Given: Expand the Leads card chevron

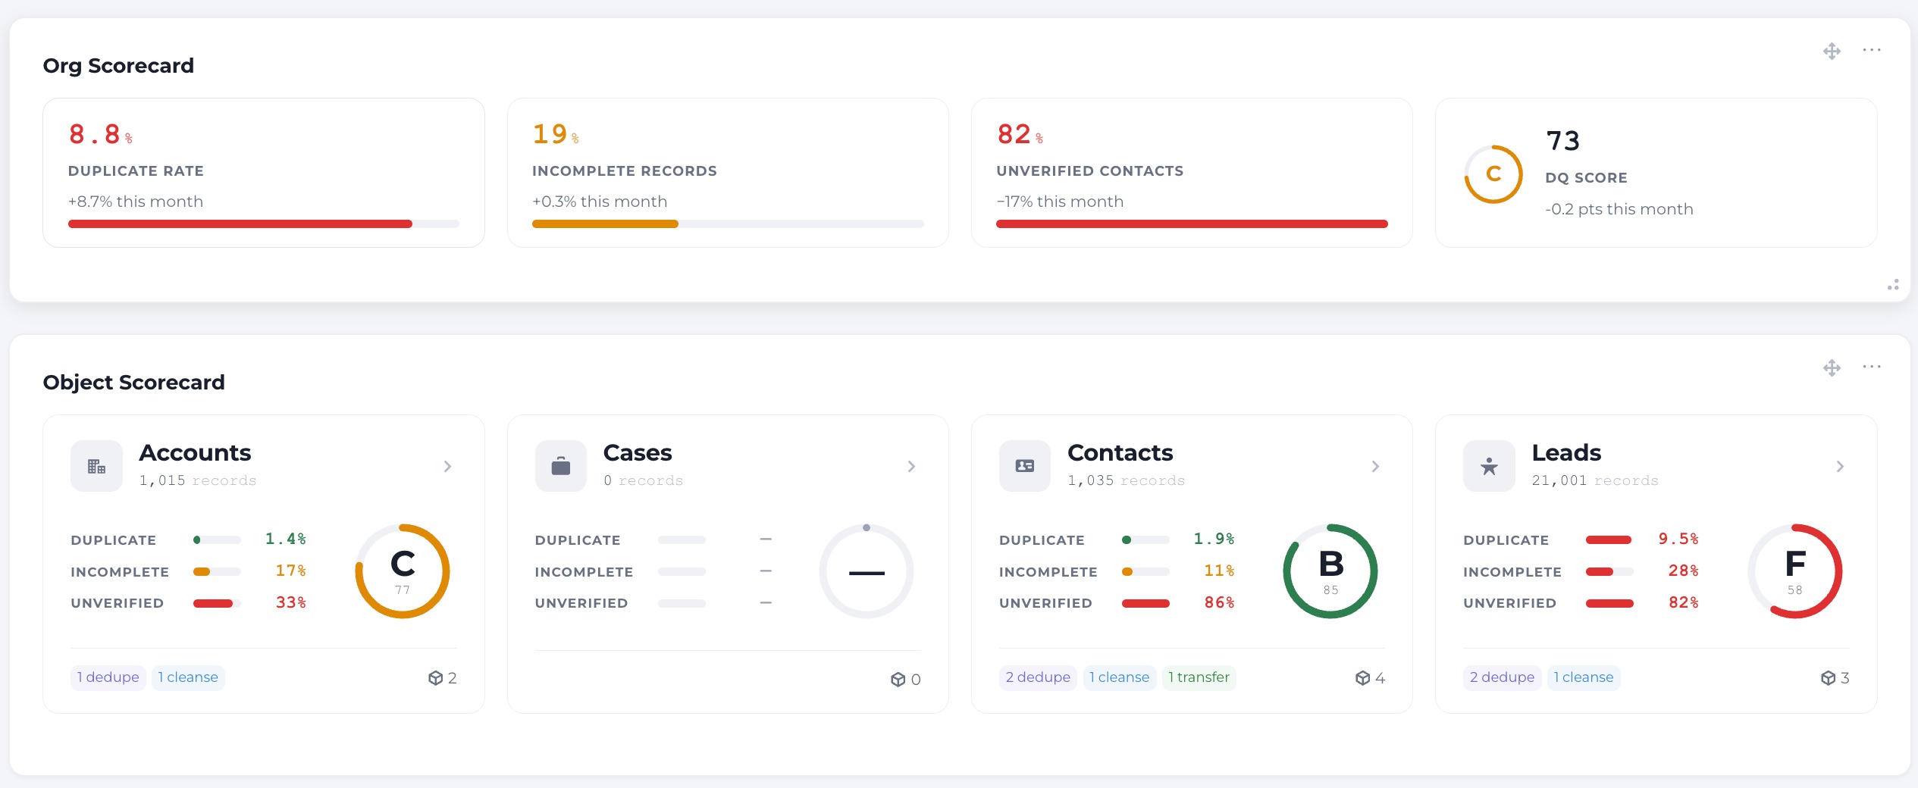Looking at the screenshot, I should point(1840,466).
